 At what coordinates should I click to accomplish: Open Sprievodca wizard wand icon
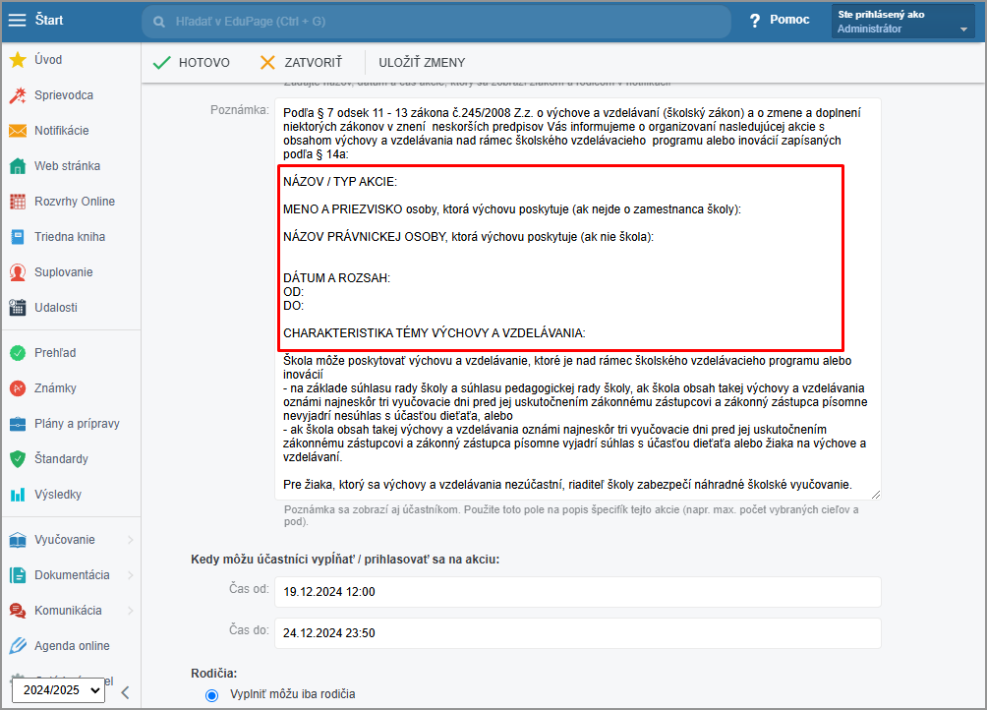point(17,95)
